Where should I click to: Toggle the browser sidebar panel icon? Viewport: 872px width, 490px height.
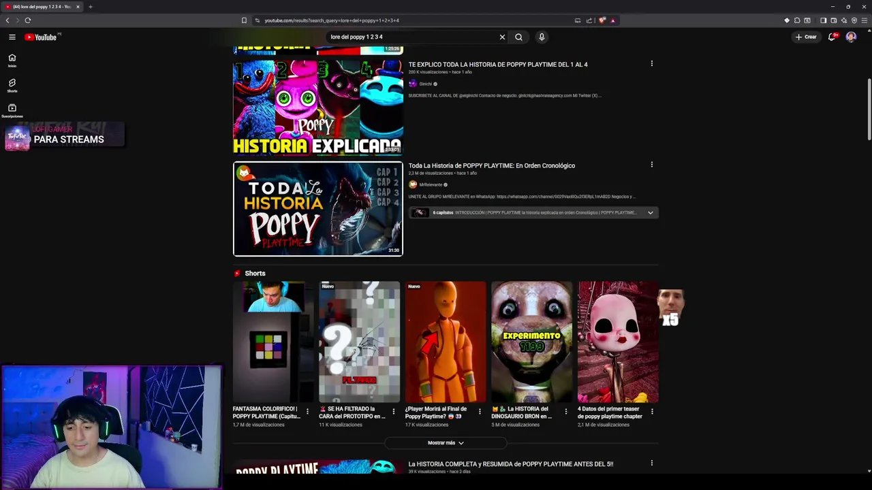pyautogui.click(x=823, y=20)
